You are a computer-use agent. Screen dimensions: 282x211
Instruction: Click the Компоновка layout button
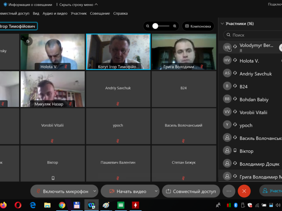point(198,26)
